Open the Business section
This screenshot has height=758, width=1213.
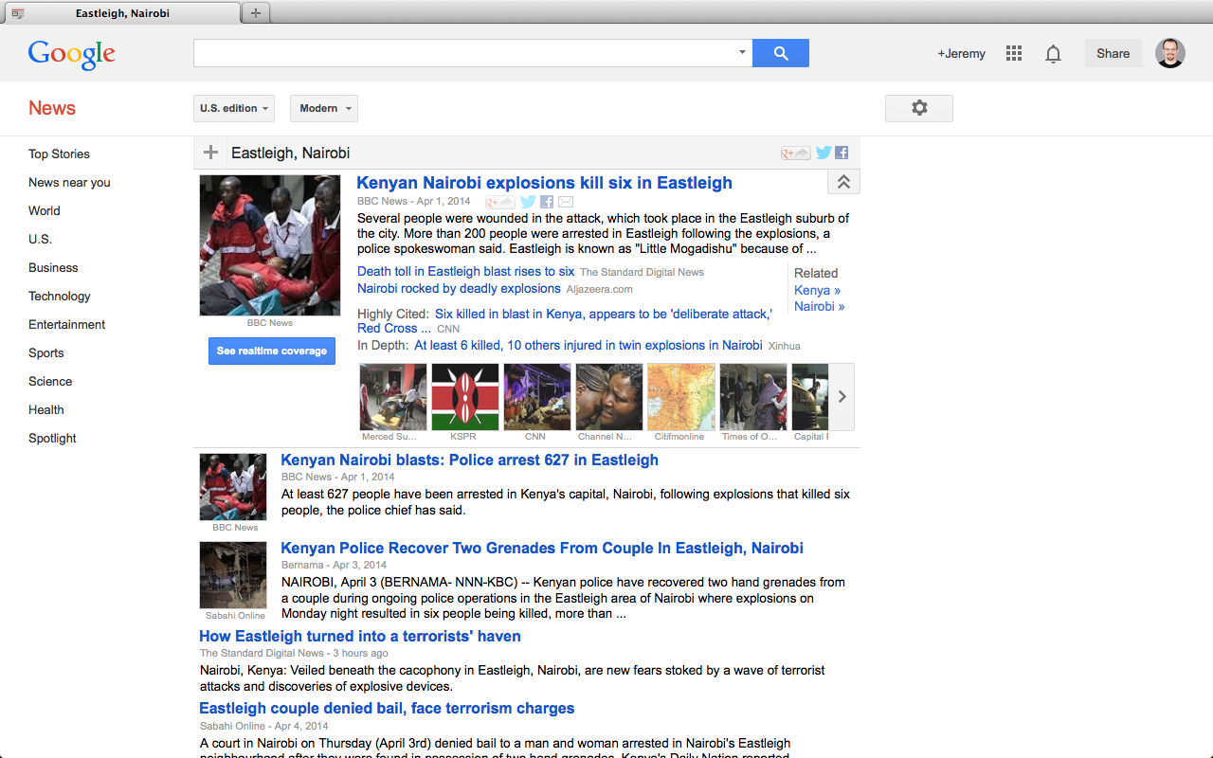coord(53,267)
